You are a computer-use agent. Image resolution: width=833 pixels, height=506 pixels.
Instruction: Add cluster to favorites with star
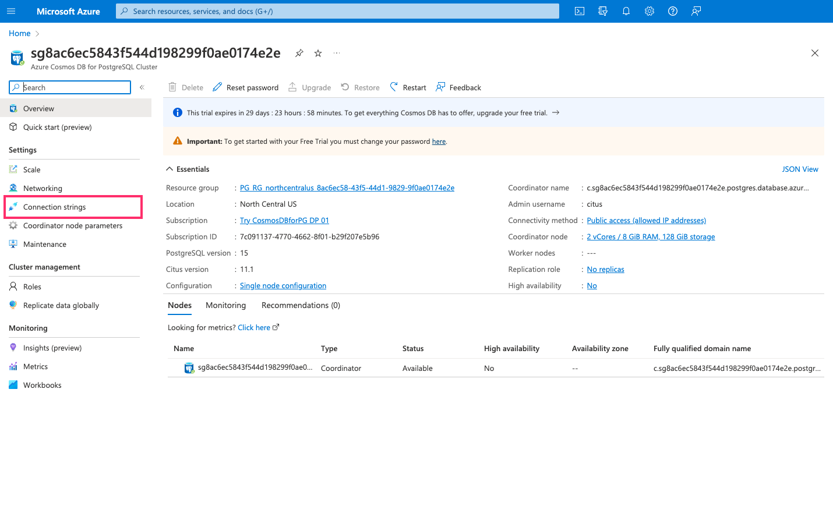317,52
